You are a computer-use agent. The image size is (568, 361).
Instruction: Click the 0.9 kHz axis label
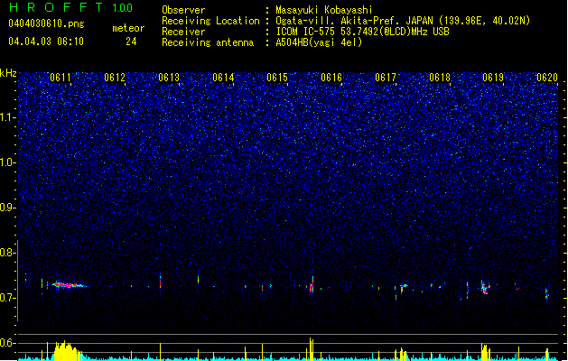pyautogui.click(x=7, y=208)
